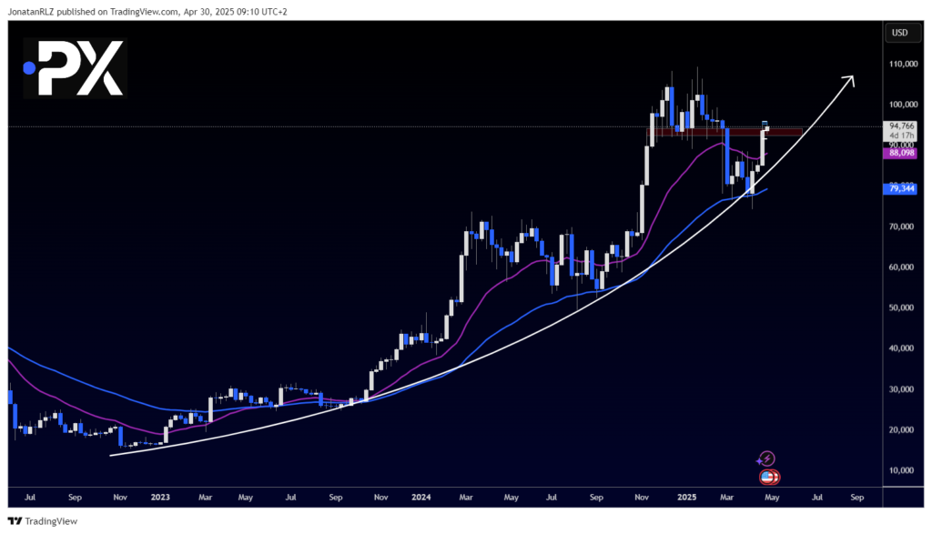The height and width of the screenshot is (534, 932).
Task: Click the 2023 year label on time axis
Action: pos(160,498)
